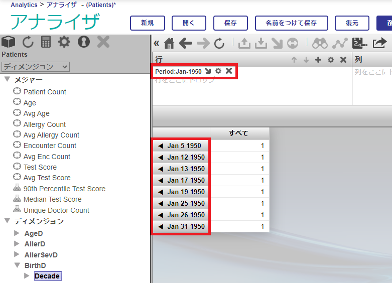Click the binoculars icon in the toolbar
This screenshot has height=283, width=392.
(x=320, y=44)
